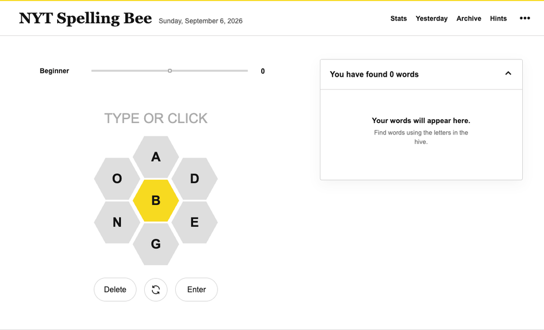Shuffle the hive letters with the refresh icon
The image size is (544, 330).
coord(156,289)
